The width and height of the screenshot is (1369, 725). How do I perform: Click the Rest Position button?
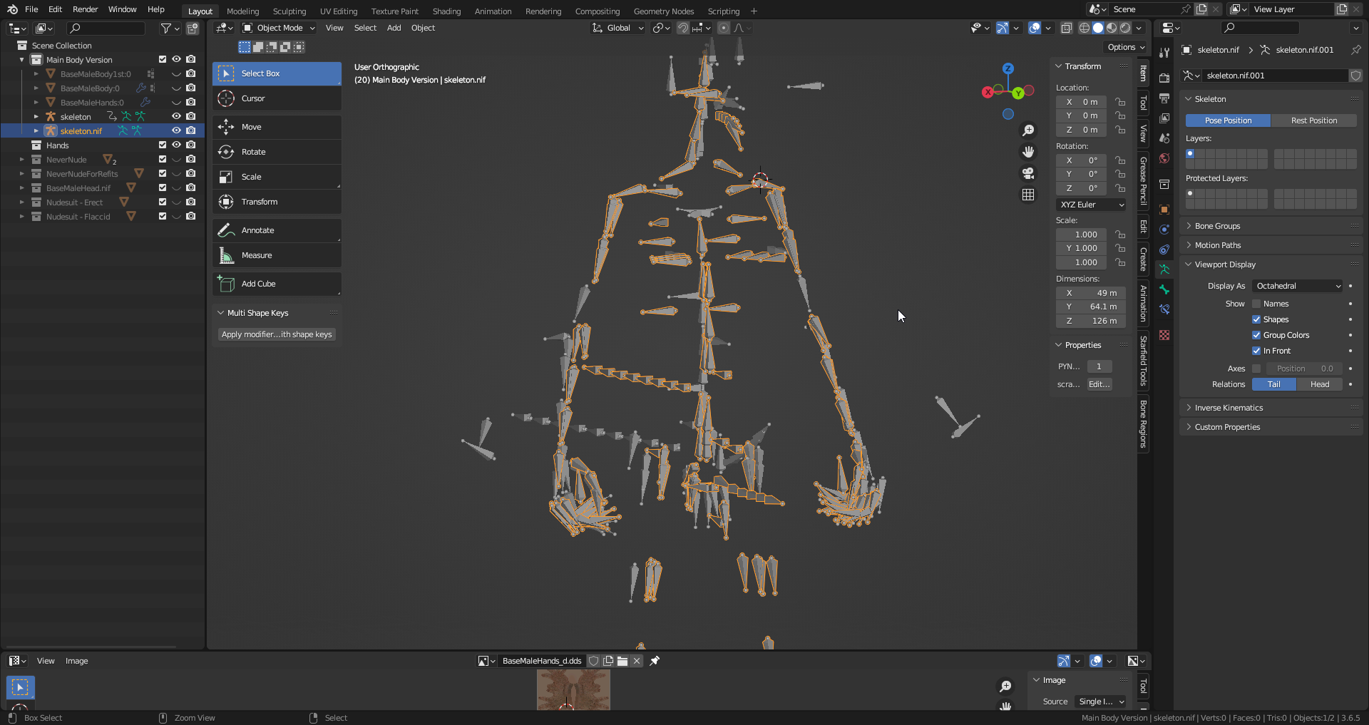point(1314,120)
